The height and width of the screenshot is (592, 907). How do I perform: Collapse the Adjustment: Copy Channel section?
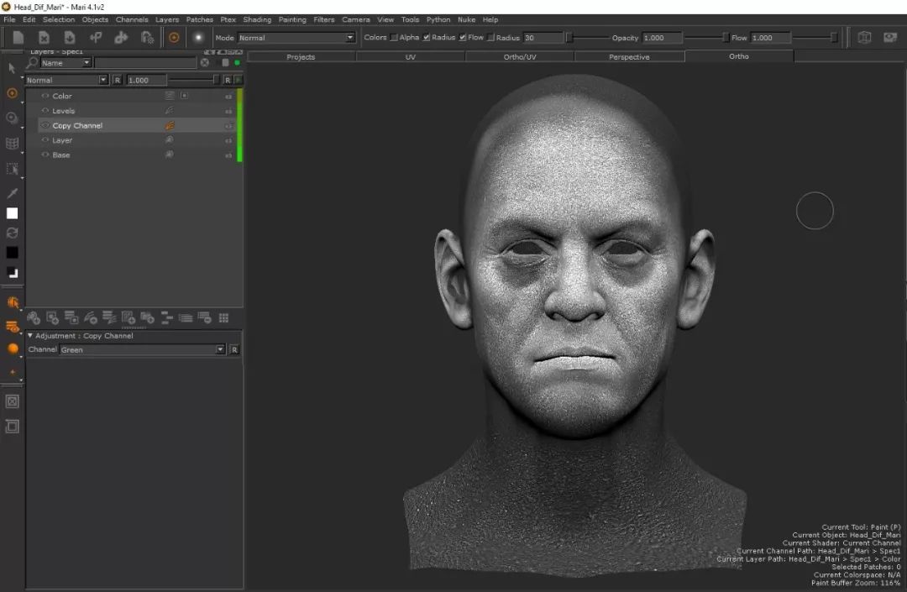tap(31, 336)
